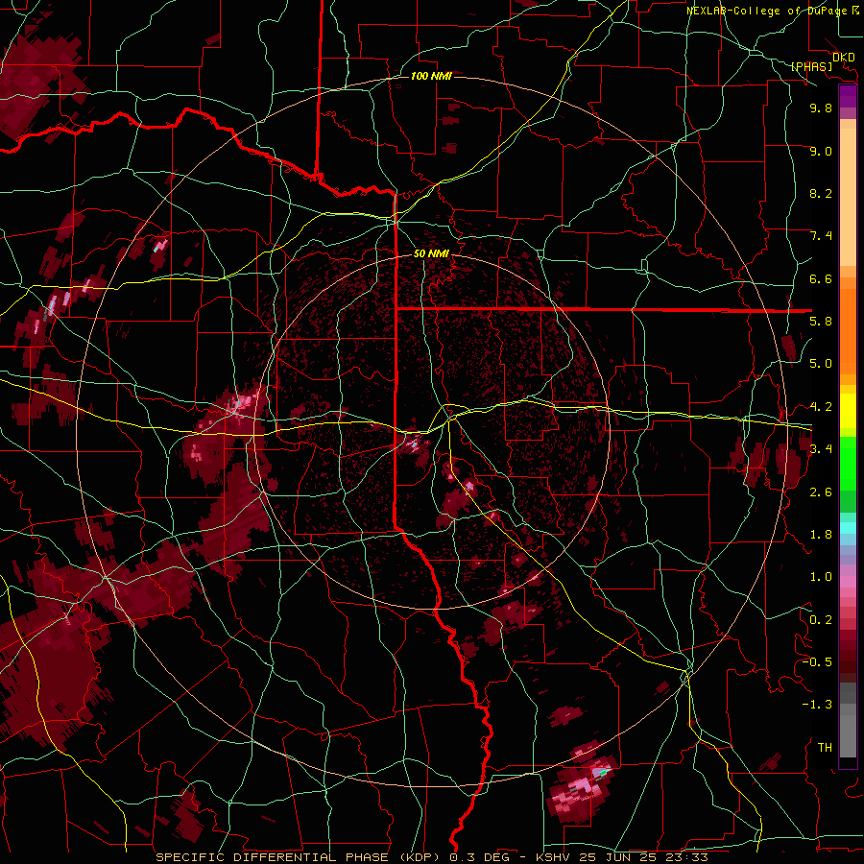Viewport: 864px width, 864px height.
Task: Click the [PHAS] product label
Action: point(811,66)
